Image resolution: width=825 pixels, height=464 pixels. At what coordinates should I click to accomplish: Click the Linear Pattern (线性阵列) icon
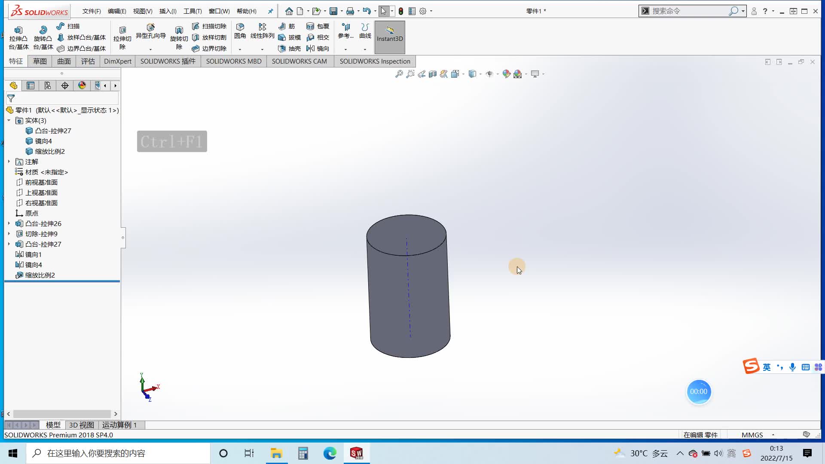(x=262, y=27)
